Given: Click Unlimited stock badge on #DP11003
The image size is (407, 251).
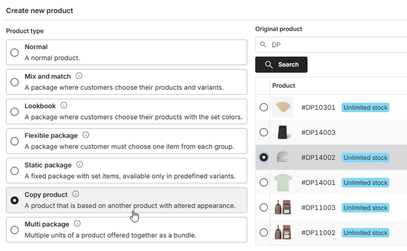Looking at the screenshot, I should coord(365,208).
